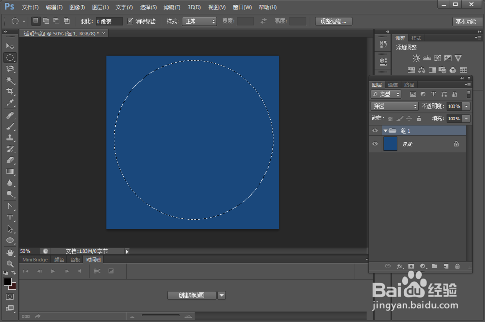Create a new group folder icon
This screenshot has height=322, width=485.
click(x=435, y=266)
